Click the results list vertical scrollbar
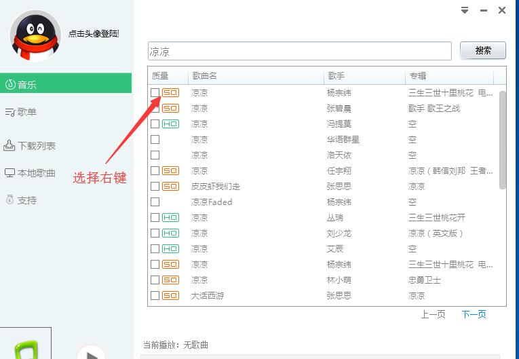The height and width of the screenshot is (359, 519). [502, 139]
